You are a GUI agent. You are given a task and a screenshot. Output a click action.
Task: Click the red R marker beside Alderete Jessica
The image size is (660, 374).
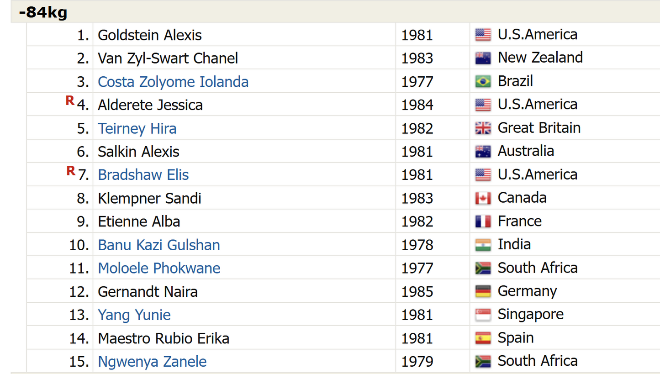(70, 101)
